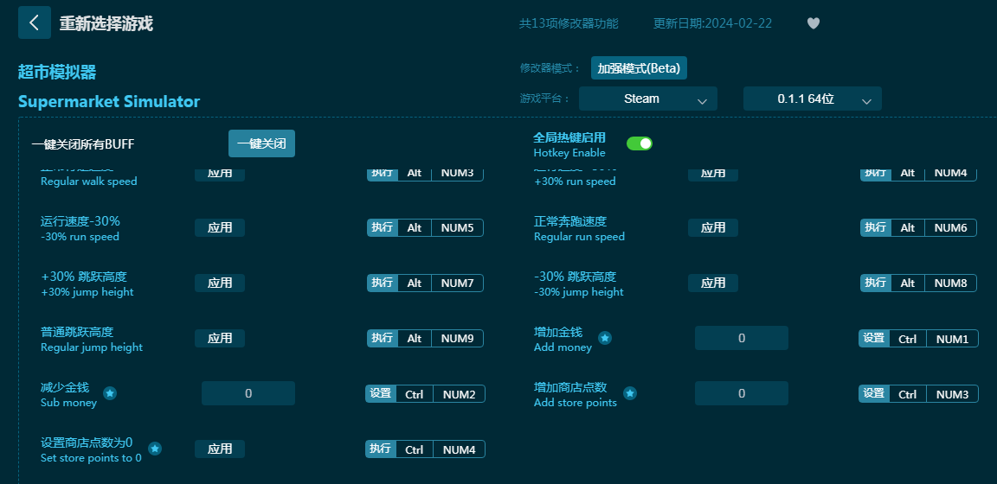Screen dimensions: 997x484
Task: Click the 增加商店点数 label
Action: click(x=570, y=387)
